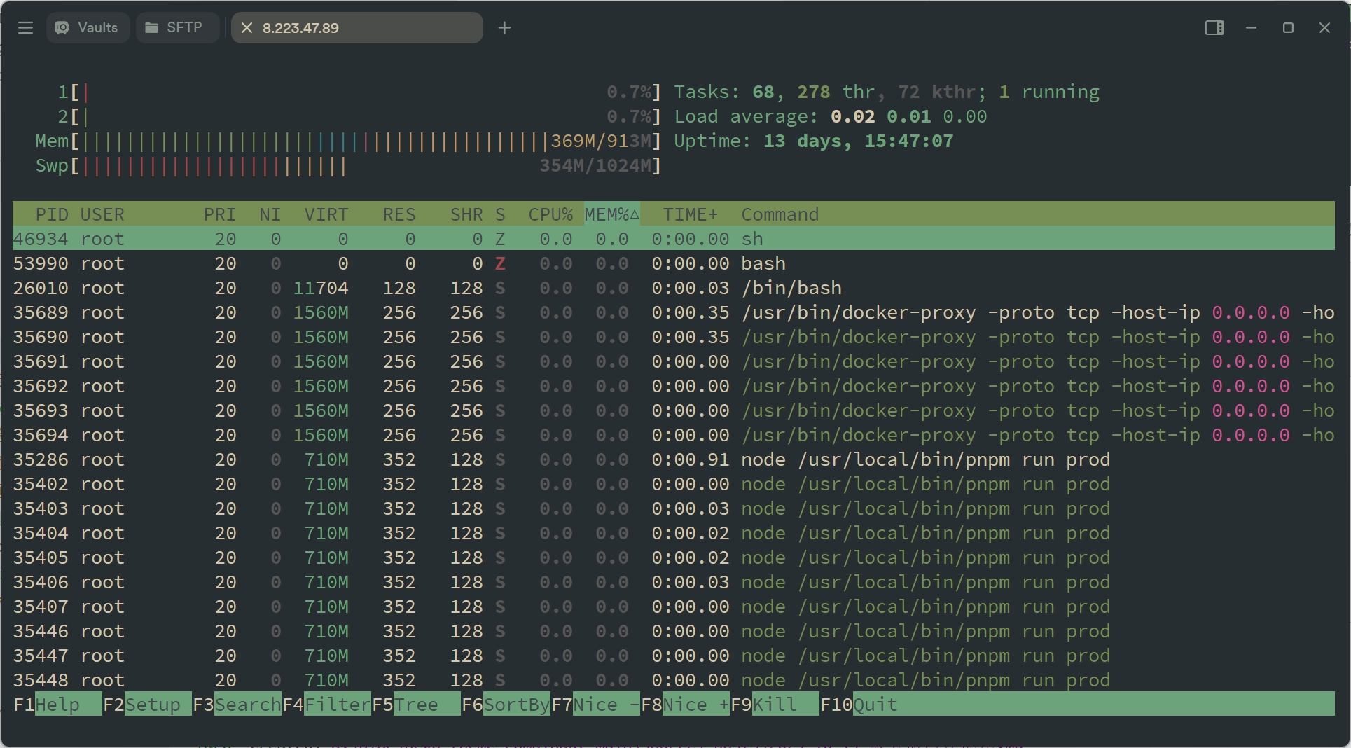1351x748 pixels.
Task: Select node pnpm process row 35404
Action: 674,533
